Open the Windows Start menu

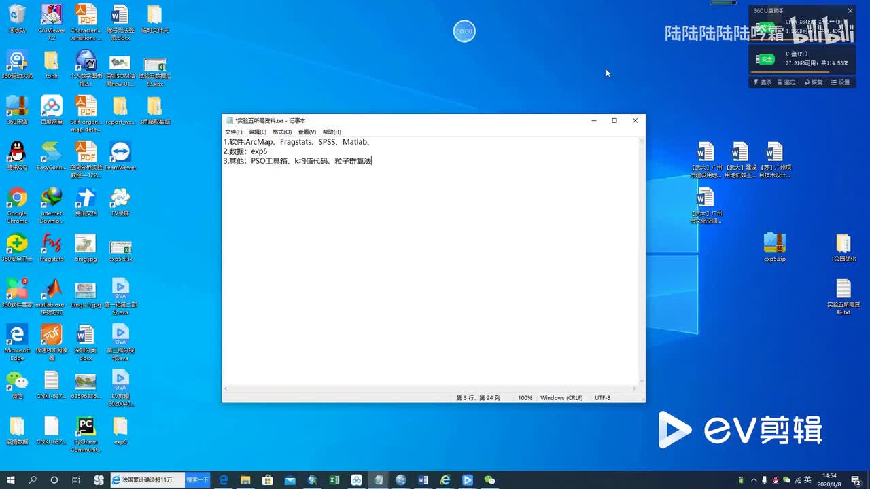(x=11, y=480)
